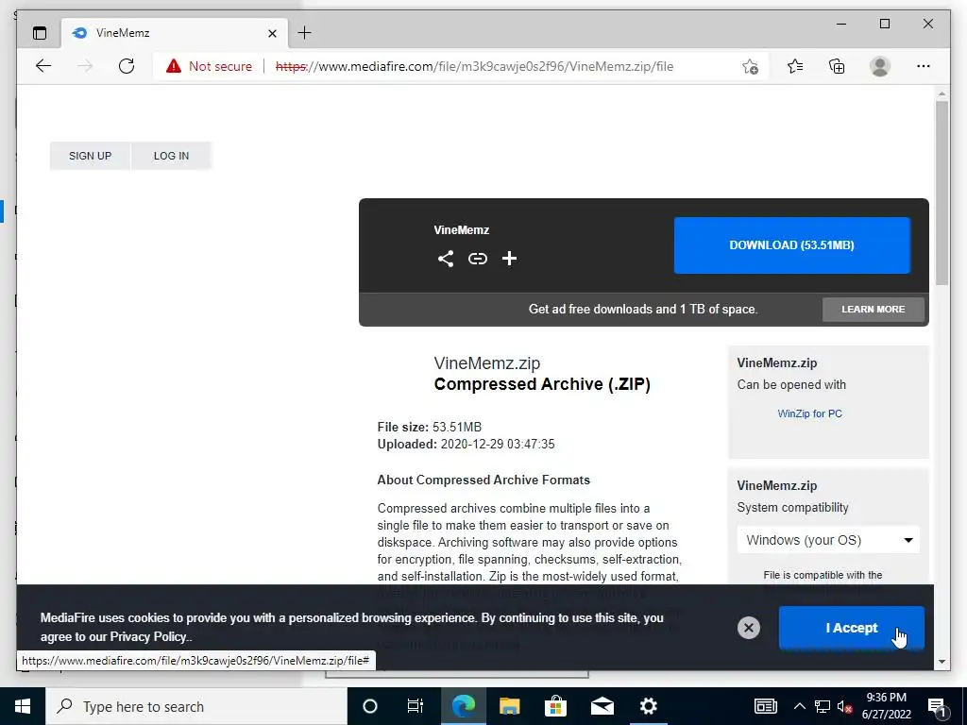Viewport: 967px width, 725px height.
Task: Open Settings gear in taskbar
Action: pyautogui.click(x=648, y=706)
